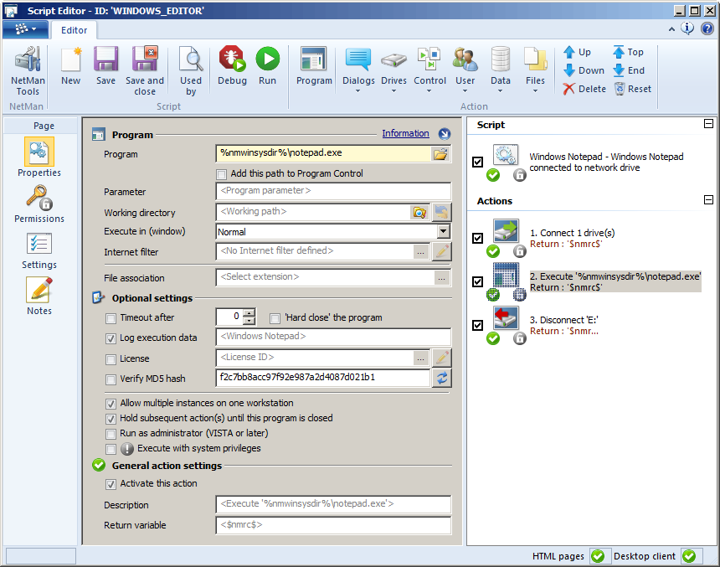Open the Execute in (window) dropdown
720x567 pixels.
445,231
